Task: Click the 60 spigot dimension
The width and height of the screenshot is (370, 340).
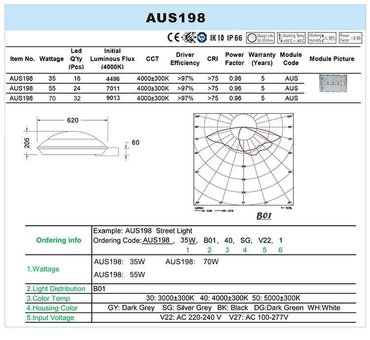Action: point(136,142)
